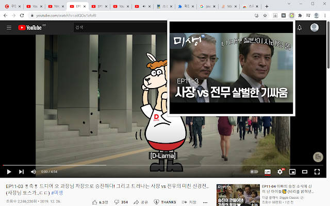Viewport: 330px width, 206px height.
Task: Toggle theater mode
Action: [x=305, y=171]
